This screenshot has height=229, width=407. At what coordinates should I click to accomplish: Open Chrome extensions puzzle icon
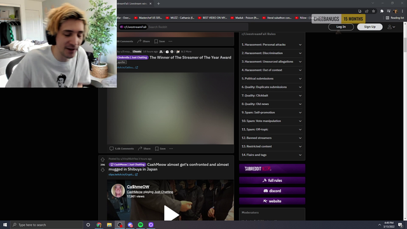point(382,11)
